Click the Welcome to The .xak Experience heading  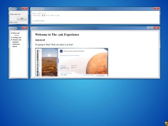pyautogui.click(x=57, y=35)
